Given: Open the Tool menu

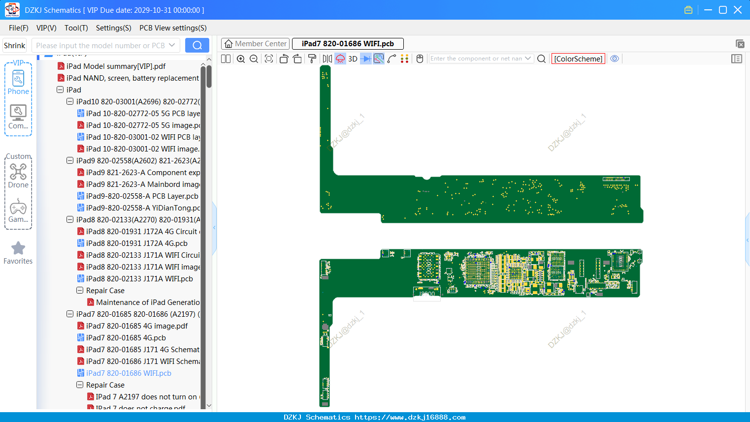Looking at the screenshot, I should click(x=76, y=28).
